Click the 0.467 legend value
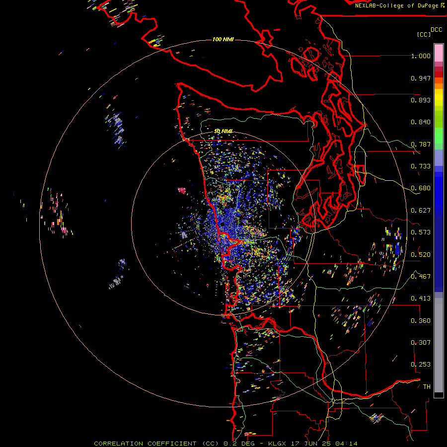 pyautogui.click(x=421, y=277)
